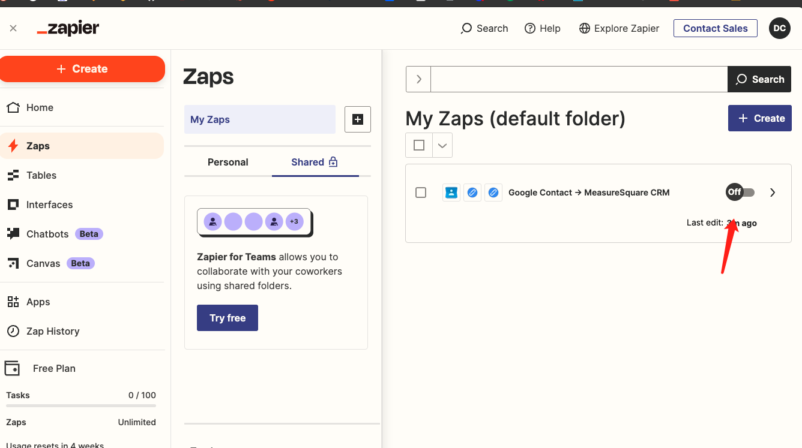Image resolution: width=802 pixels, height=448 pixels.
Task: Click the Tasks usage progress bar
Action: 81,406
